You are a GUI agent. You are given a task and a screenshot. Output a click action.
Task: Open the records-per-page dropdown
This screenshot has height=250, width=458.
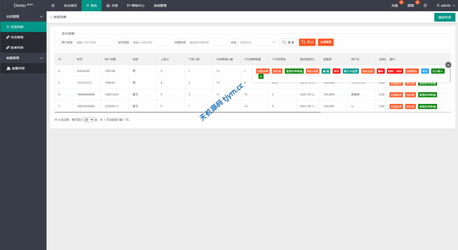(x=89, y=120)
